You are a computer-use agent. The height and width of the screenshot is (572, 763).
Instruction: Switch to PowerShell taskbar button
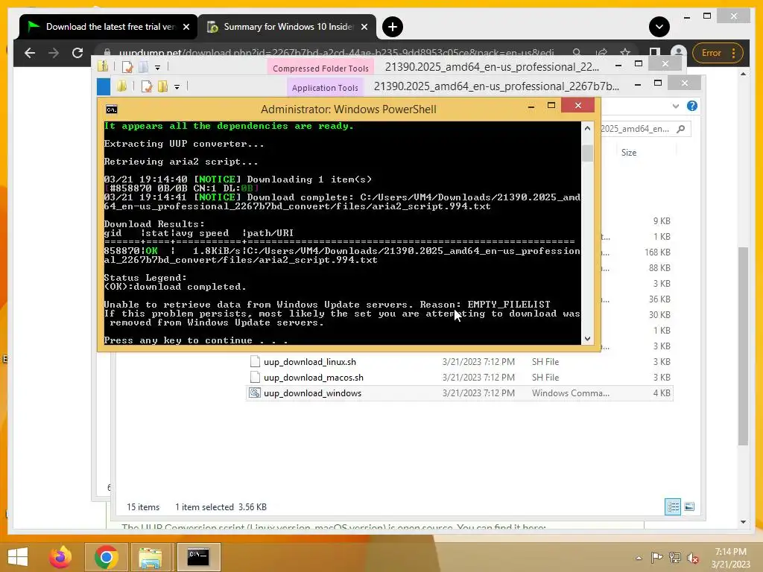pos(198,557)
